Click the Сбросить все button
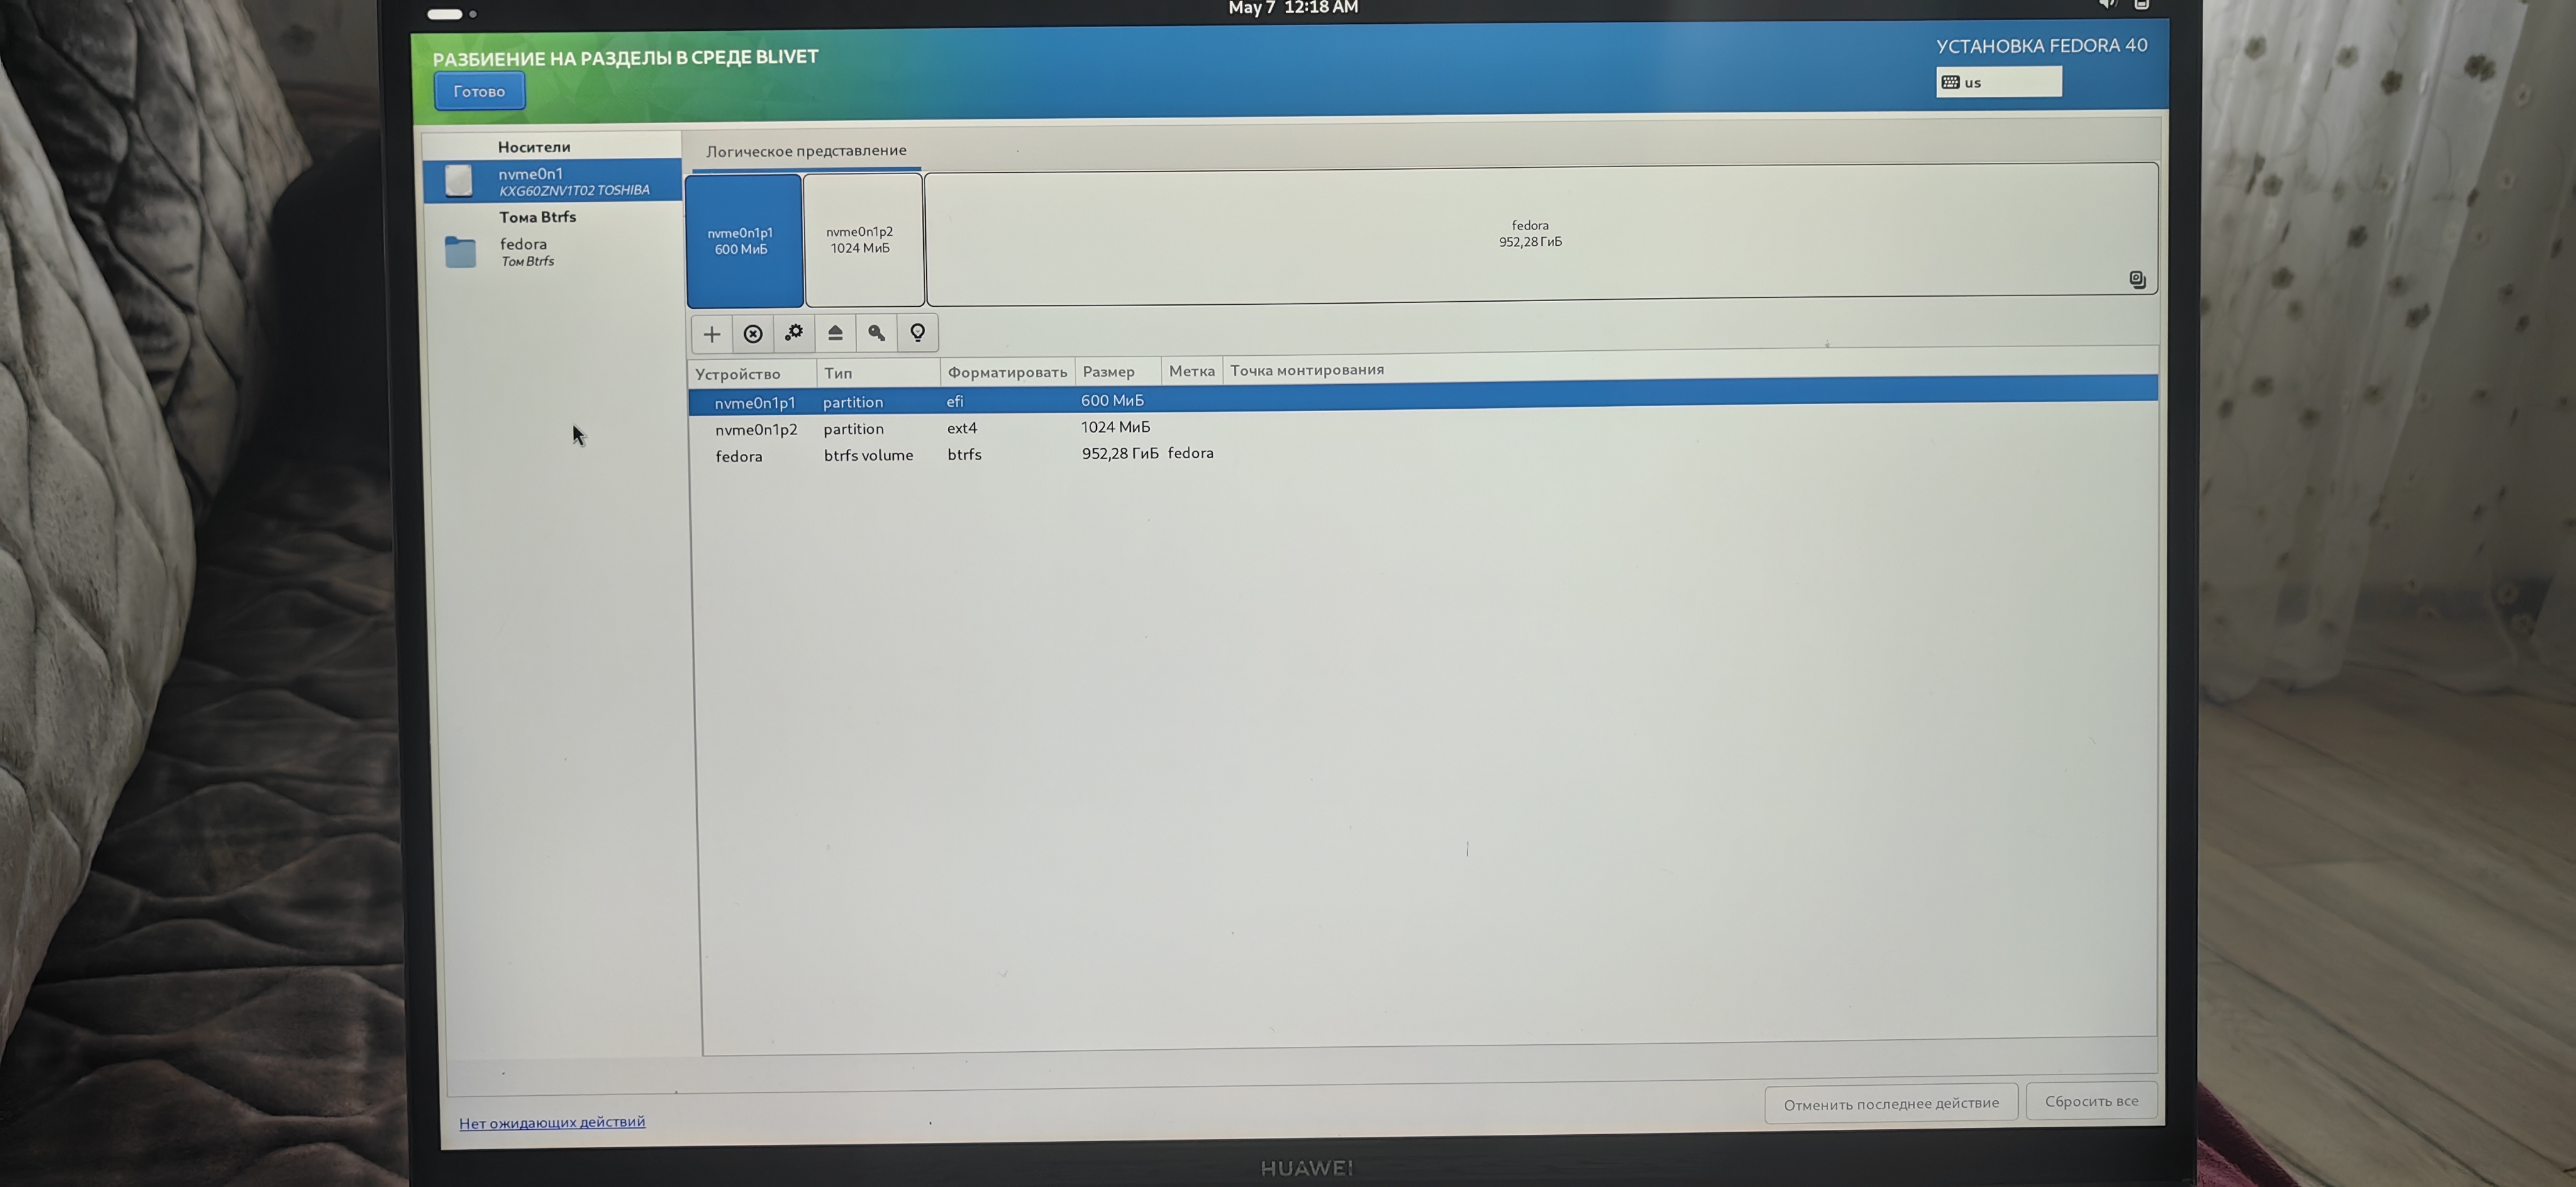This screenshot has width=2576, height=1187. coord(2091,1101)
